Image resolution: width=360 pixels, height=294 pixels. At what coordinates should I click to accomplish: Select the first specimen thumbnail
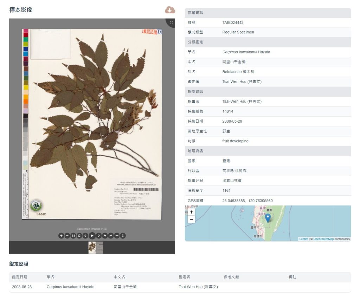click(92, 247)
